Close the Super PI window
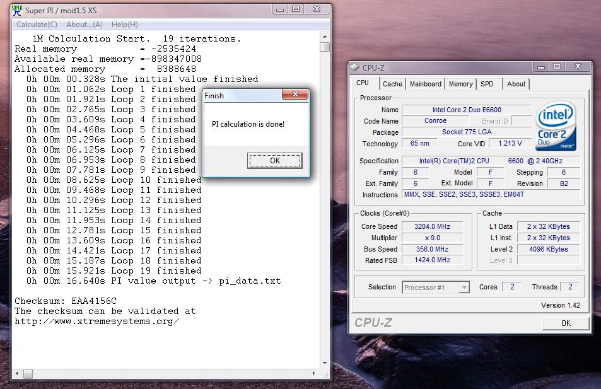The width and height of the screenshot is (601, 389). click(317, 9)
